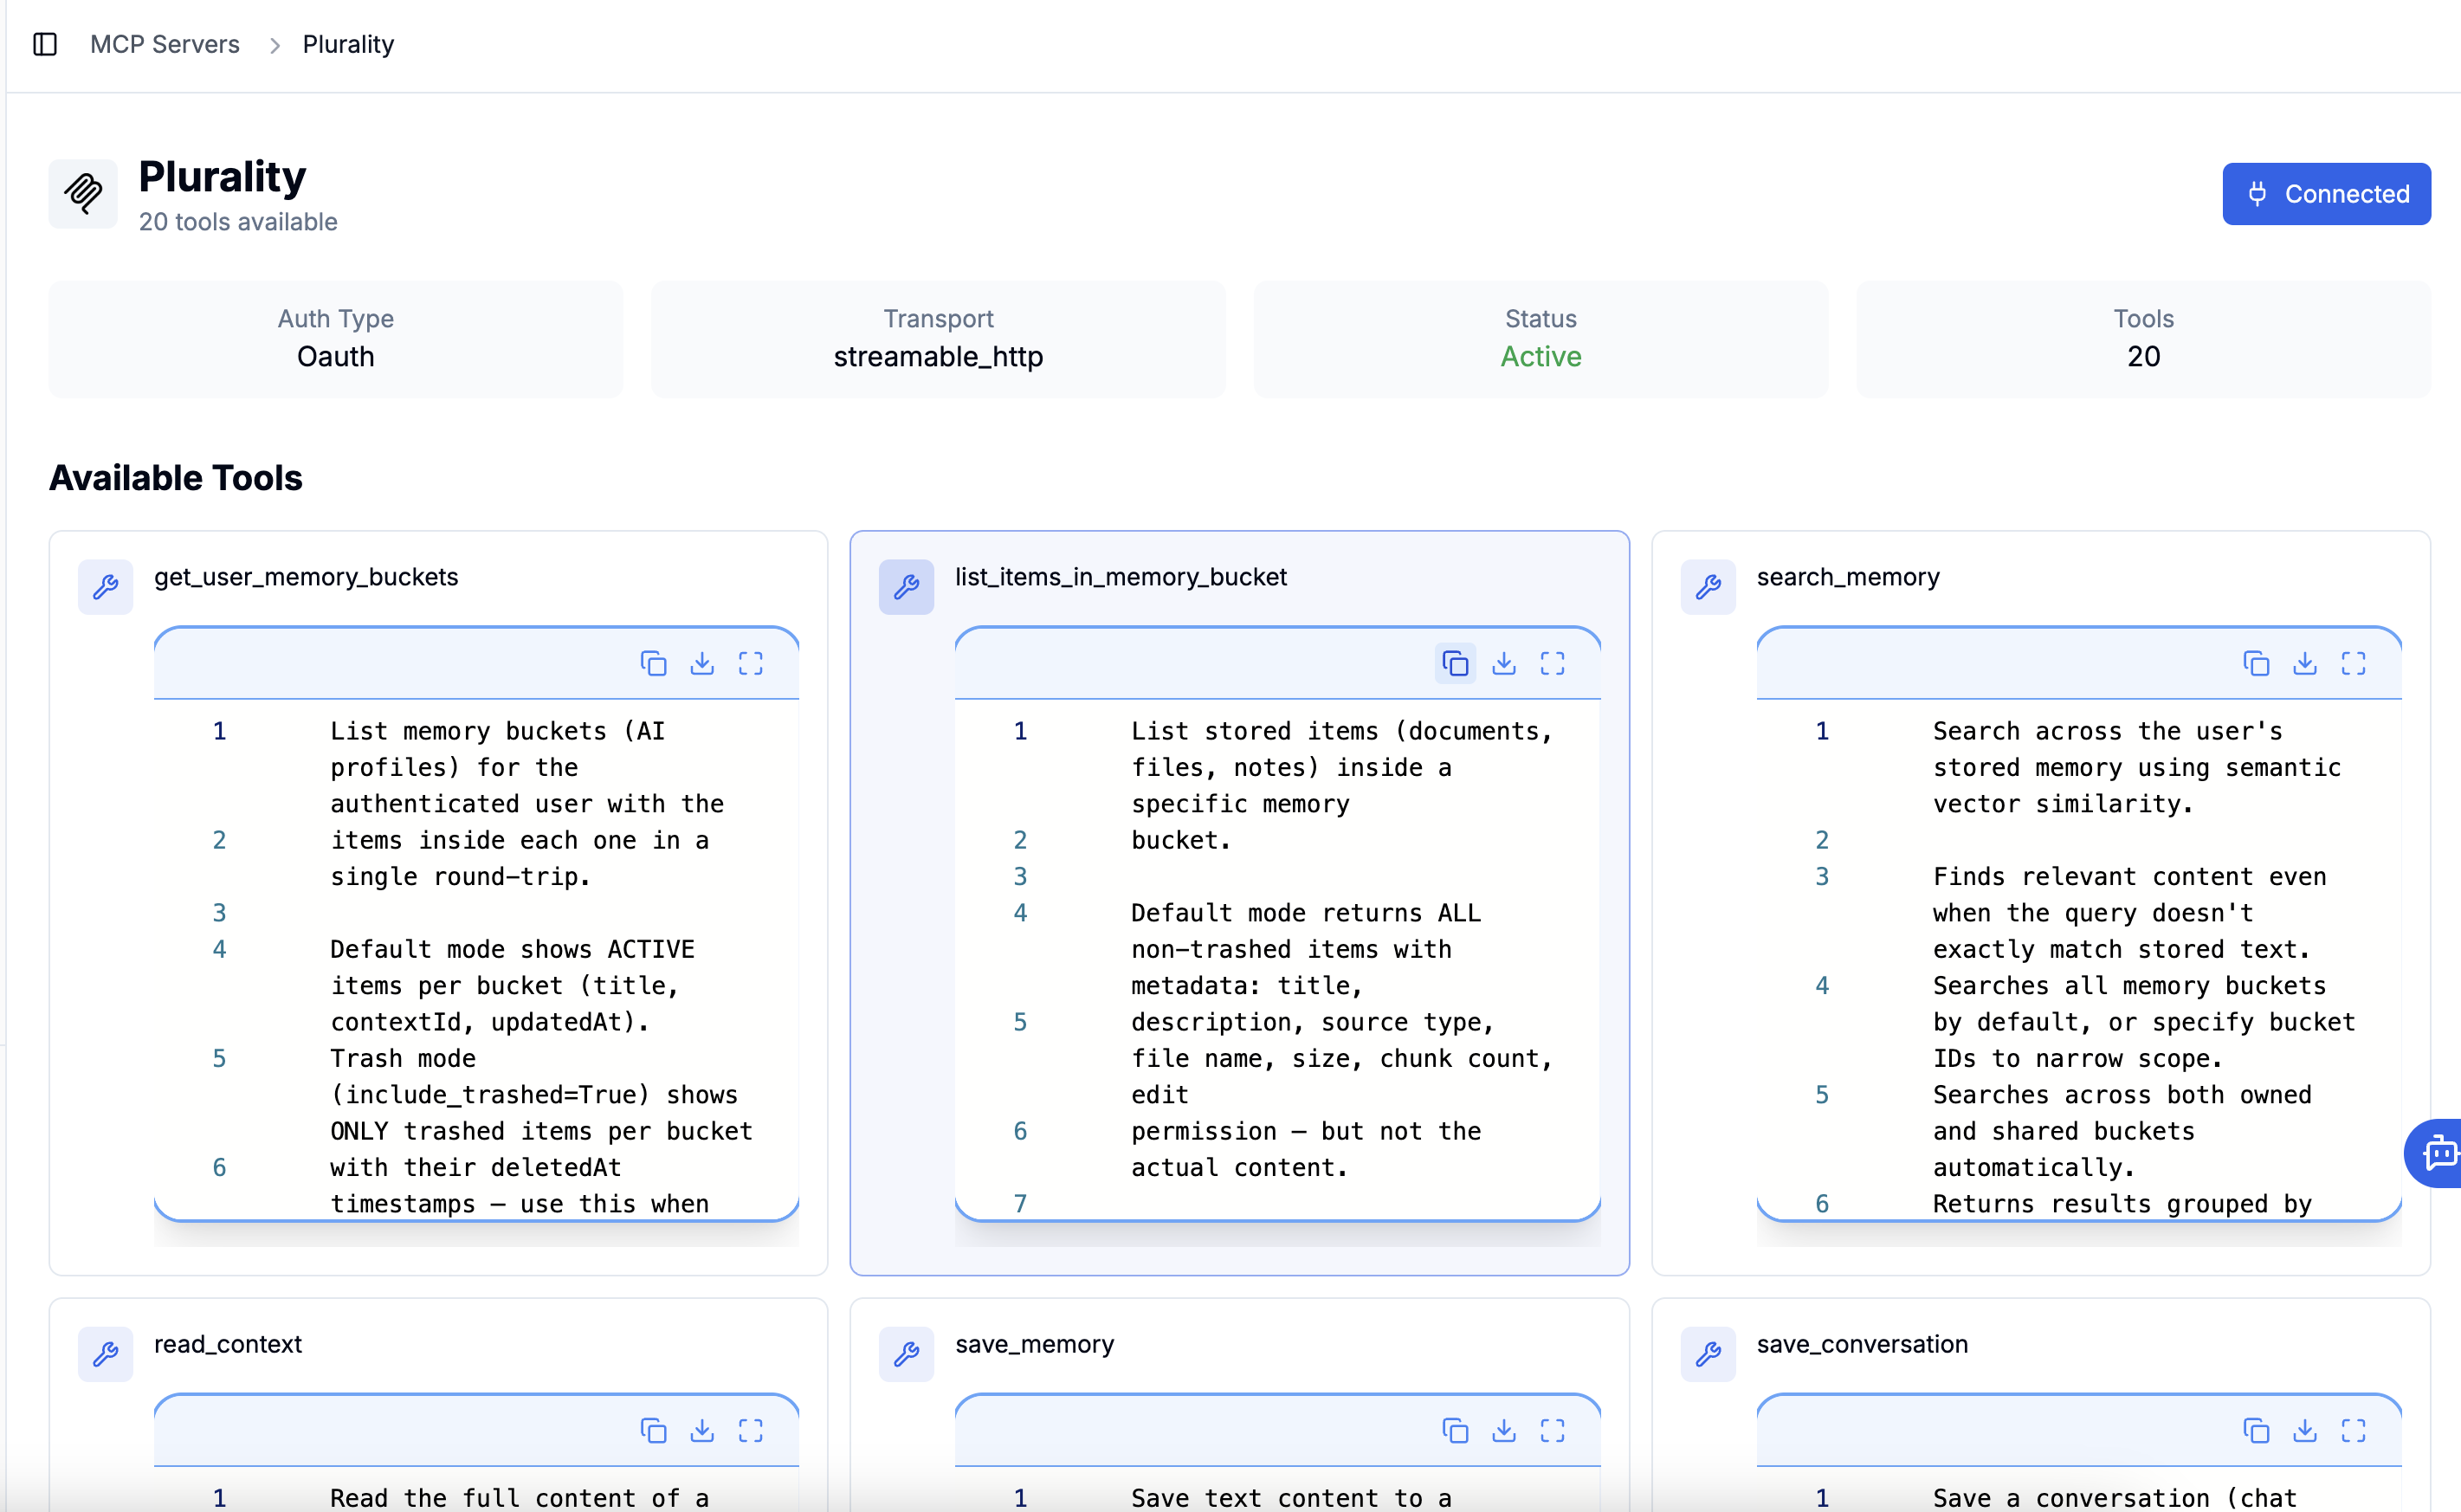Download save_memory description

point(1504,1430)
